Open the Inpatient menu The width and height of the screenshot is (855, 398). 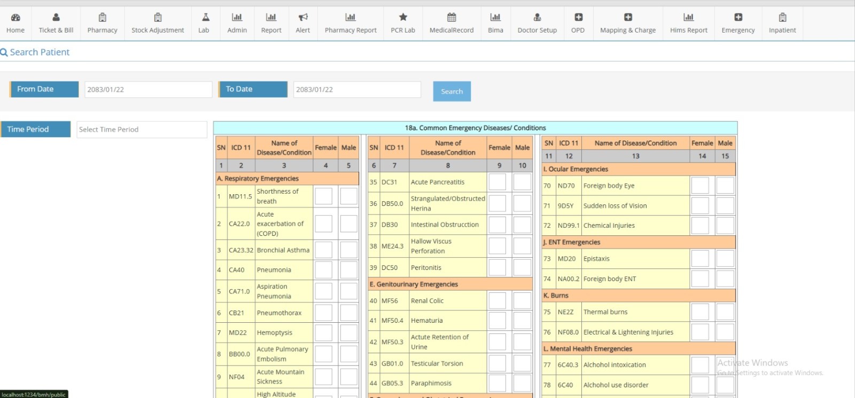click(x=782, y=23)
